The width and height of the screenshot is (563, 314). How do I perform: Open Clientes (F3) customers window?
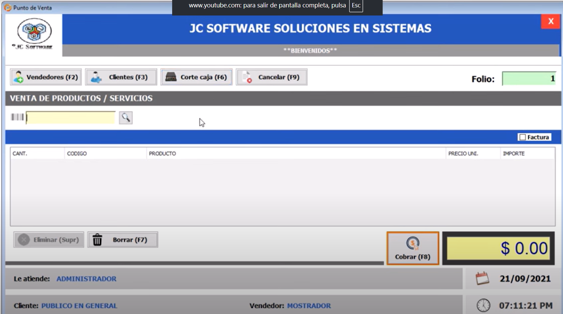point(121,77)
